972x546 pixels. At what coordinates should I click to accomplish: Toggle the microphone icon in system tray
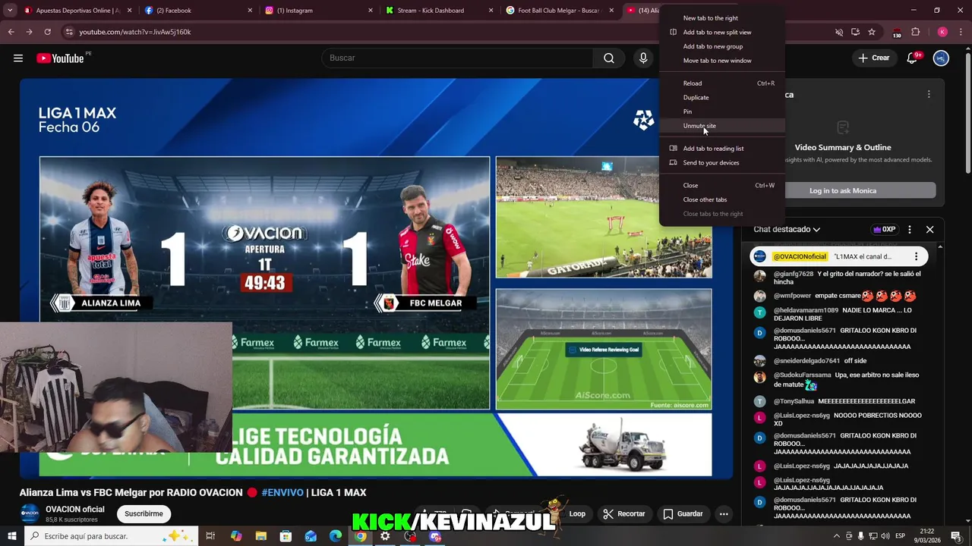tap(861, 536)
